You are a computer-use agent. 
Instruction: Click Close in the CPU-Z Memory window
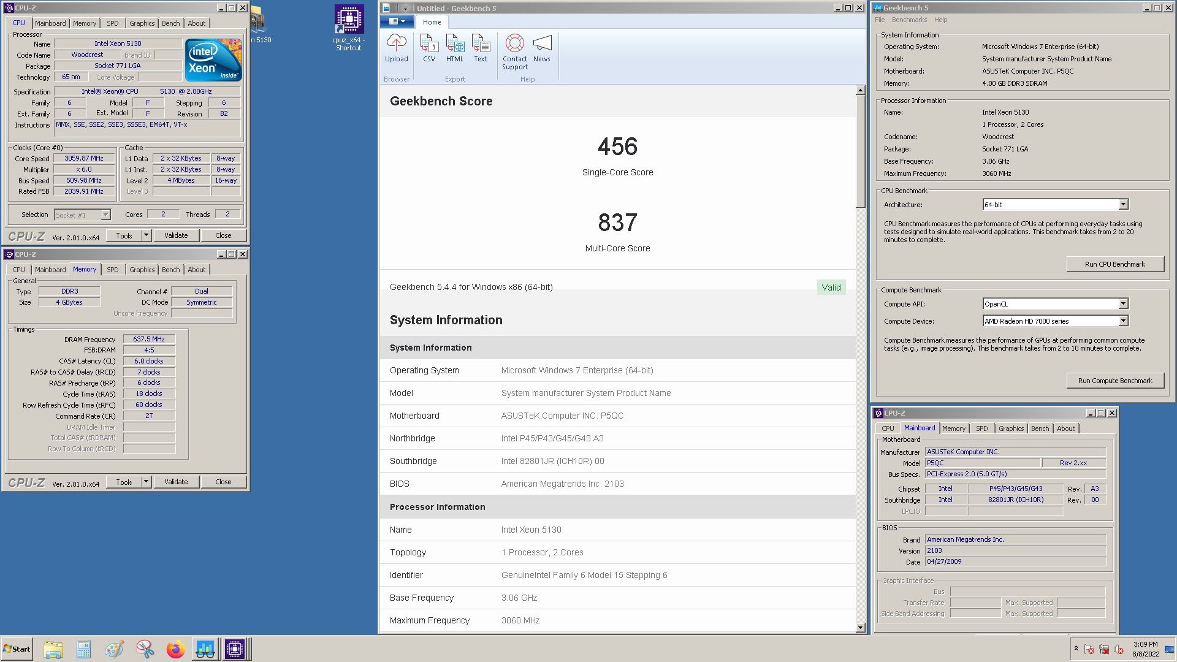click(x=223, y=482)
